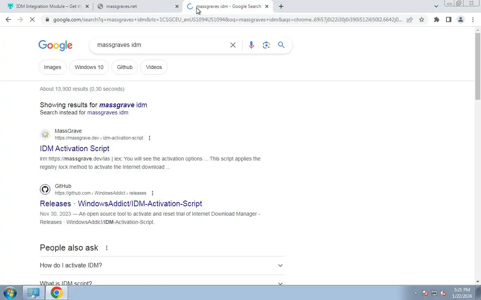Close the IDM Integration Module tab
Screen dimensions: 481x300
[x=88, y=6]
